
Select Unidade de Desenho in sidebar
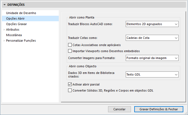[x=21, y=13]
